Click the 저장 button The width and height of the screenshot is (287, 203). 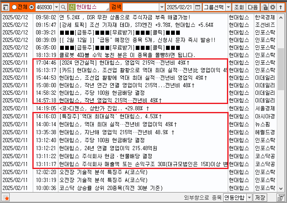coord(260,198)
